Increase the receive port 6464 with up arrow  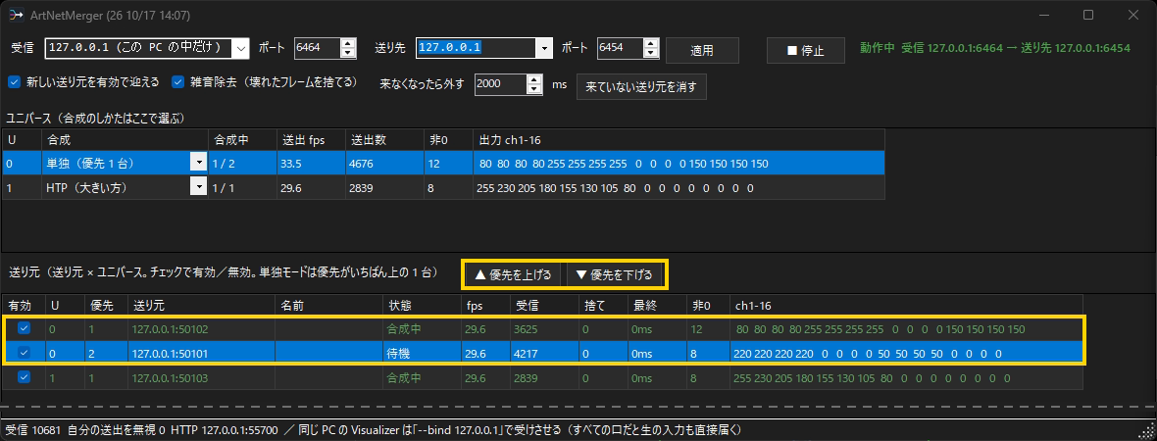348,43
